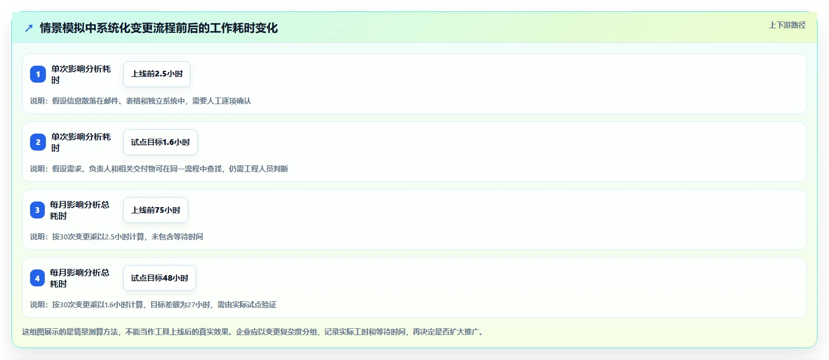This screenshot has height=360, width=829.
Task: Click the title 情景模拟中系统化变更流程前后的工作耗时变化
Action: point(159,28)
